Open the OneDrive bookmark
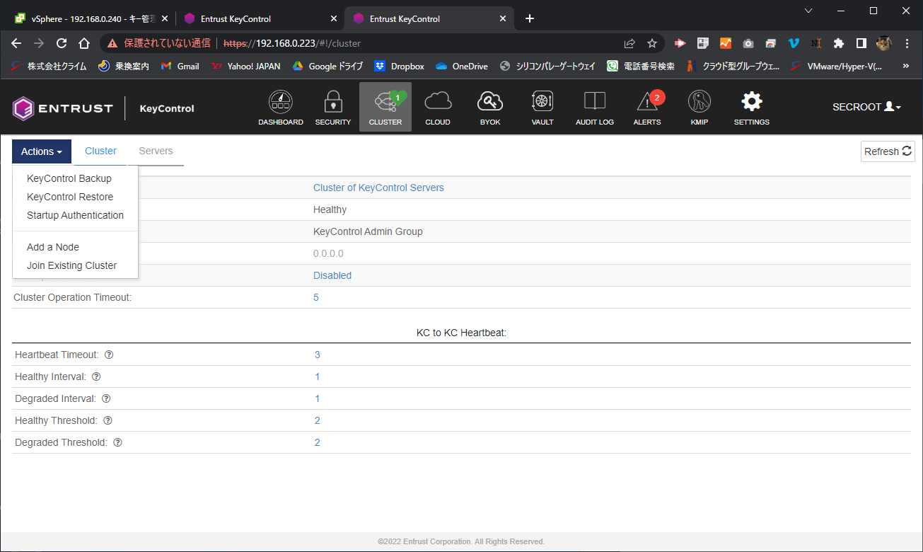The image size is (923, 552). click(462, 66)
